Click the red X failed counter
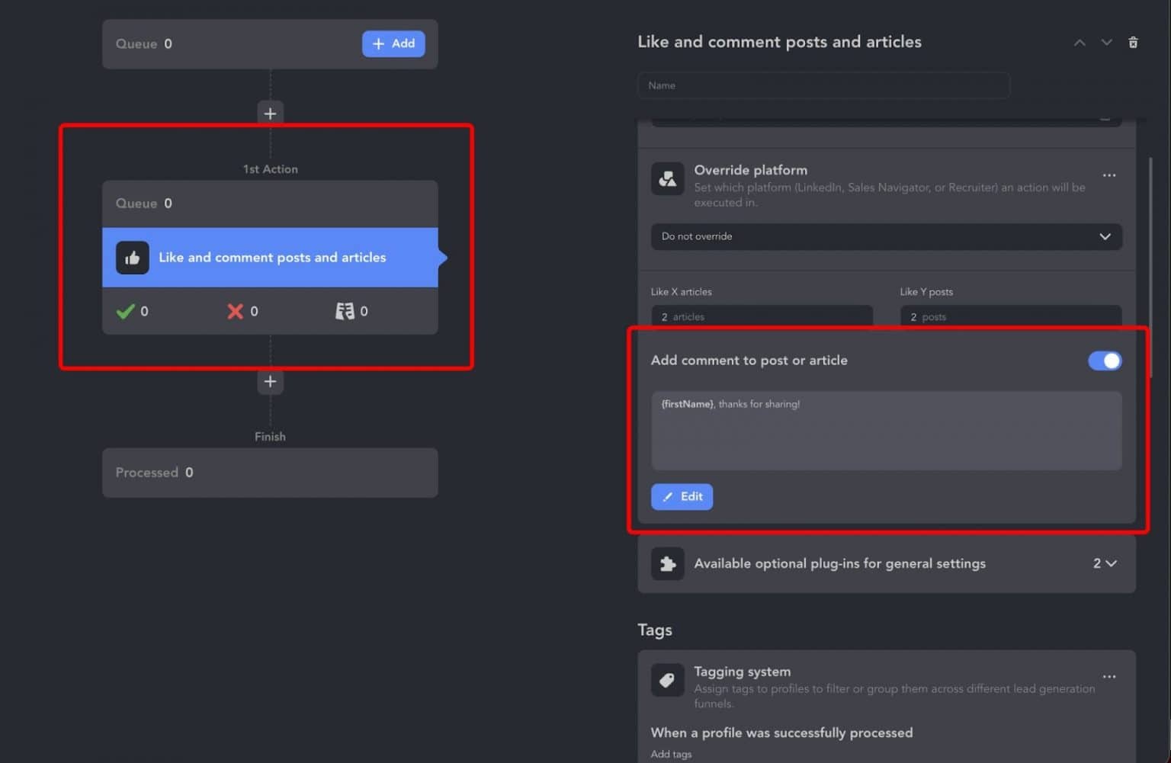 [x=236, y=311]
